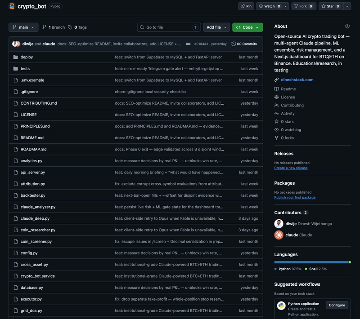The image size is (360, 319).
Task: Click the file icon beside LICENSE
Action: [16, 115]
